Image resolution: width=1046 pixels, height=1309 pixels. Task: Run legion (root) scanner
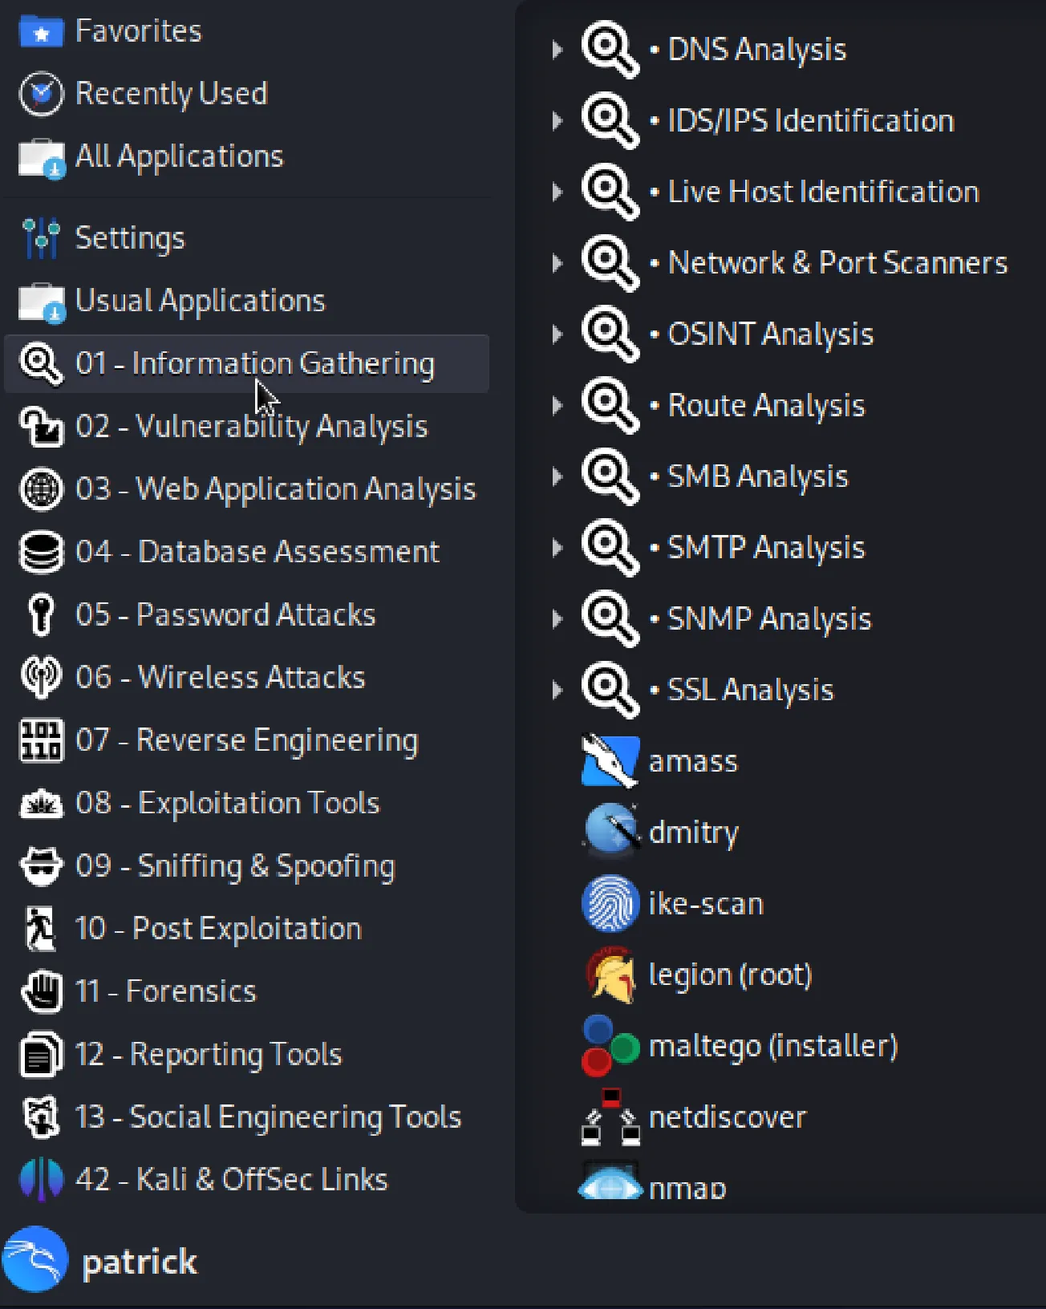click(x=729, y=974)
